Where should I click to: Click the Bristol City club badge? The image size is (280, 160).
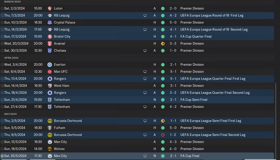tap(49, 36)
